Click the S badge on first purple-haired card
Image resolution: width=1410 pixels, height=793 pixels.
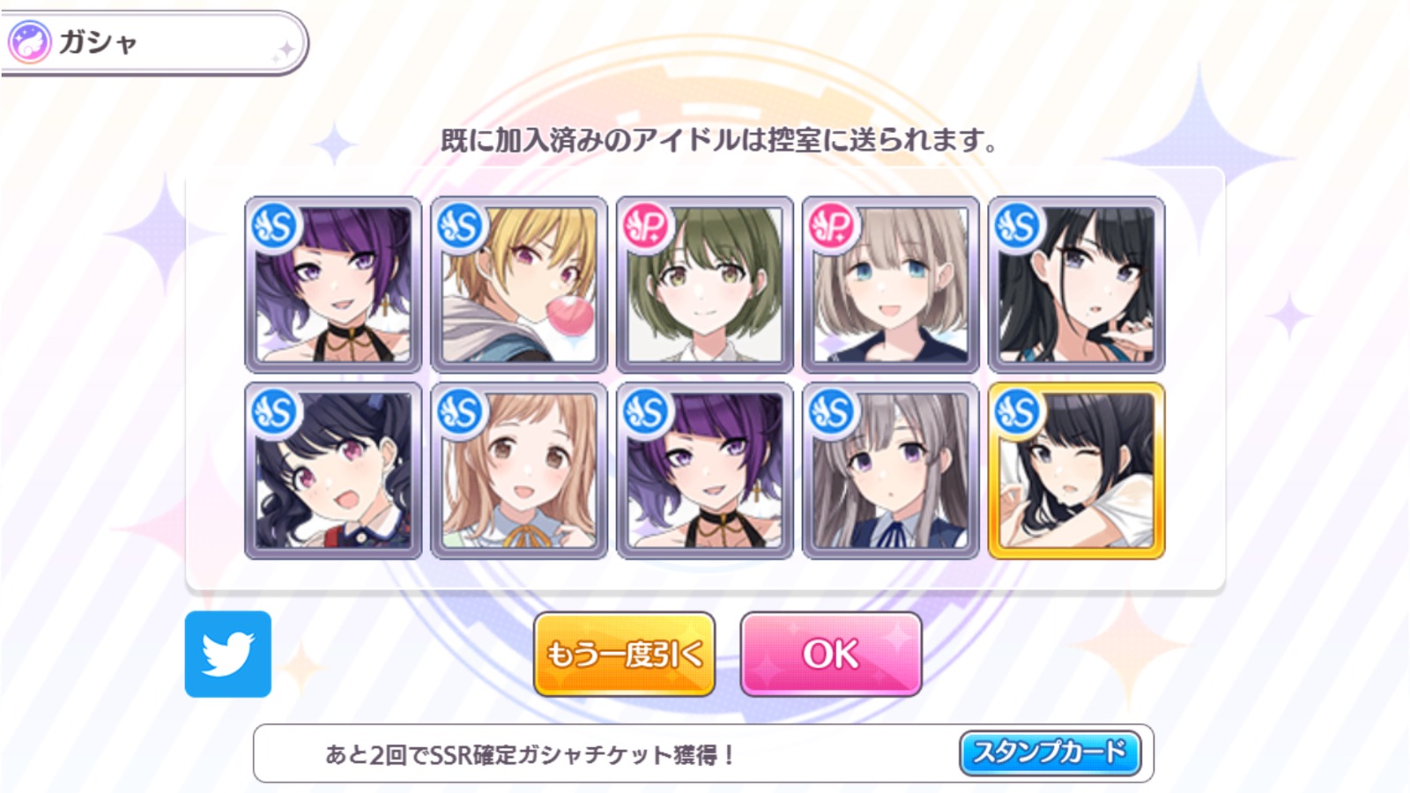[x=275, y=227]
